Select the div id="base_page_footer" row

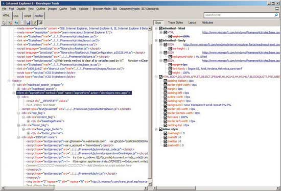pyautogui.click(x=44, y=129)
